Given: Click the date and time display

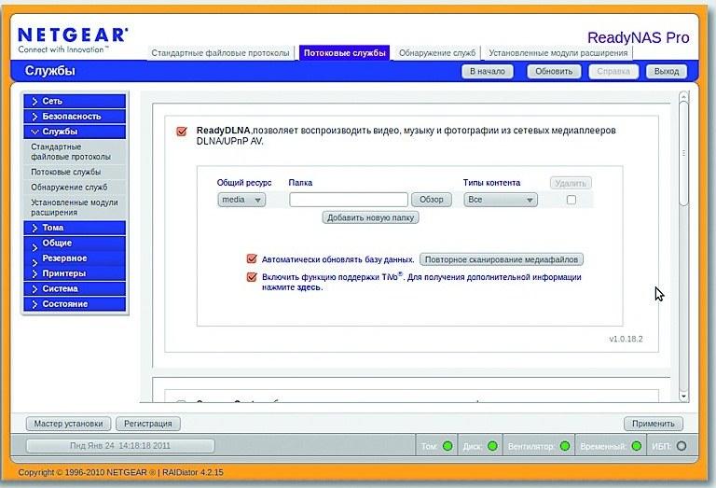Looking at the screenshot, I should pyautogui.click(x=120, y=445).
